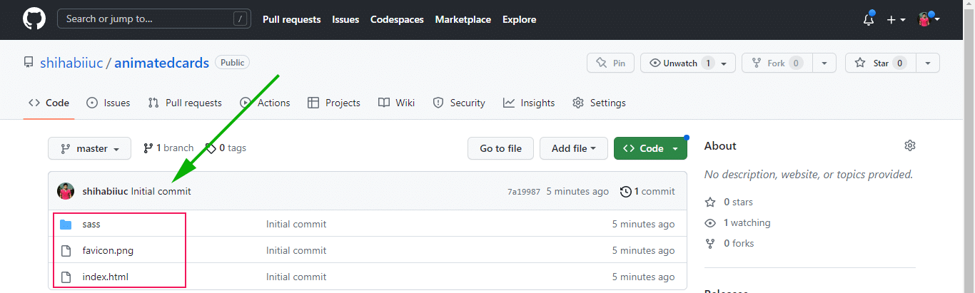View the 0 tags link
The width and height of the screenshot is (975, 293).
click(x=226, y=148)
